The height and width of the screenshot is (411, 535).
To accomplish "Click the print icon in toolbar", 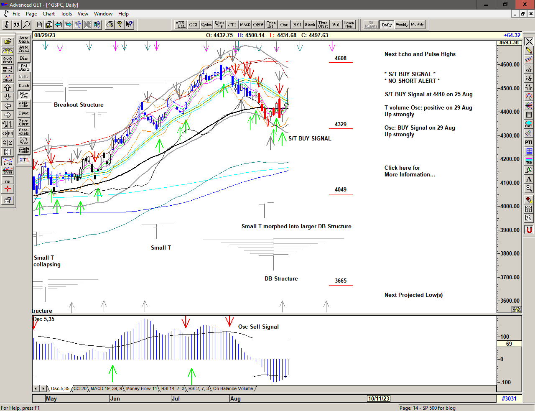I will tap(110, 25).
